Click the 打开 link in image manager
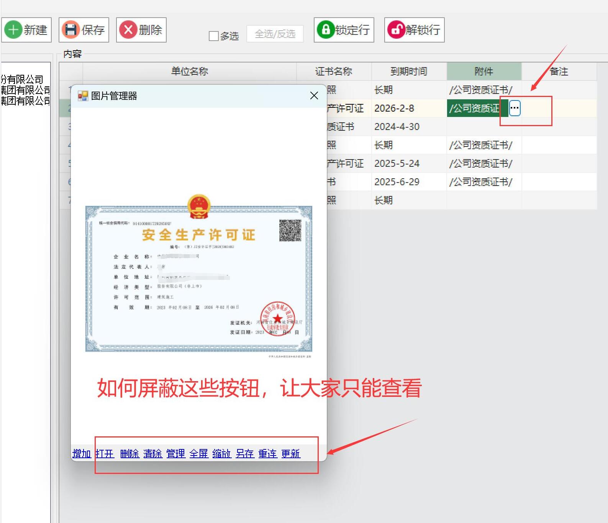The image size is (608, 523). click(x=105, y=454)
